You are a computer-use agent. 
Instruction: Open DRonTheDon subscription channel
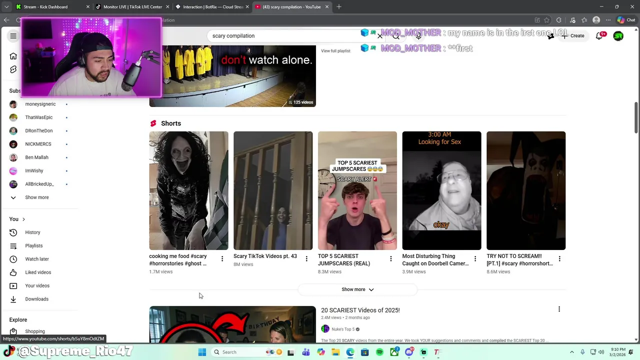[x=39, y=131]
